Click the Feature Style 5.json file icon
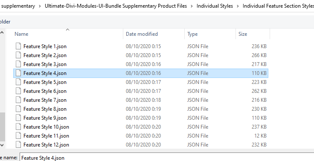 [x=18, y=82]
